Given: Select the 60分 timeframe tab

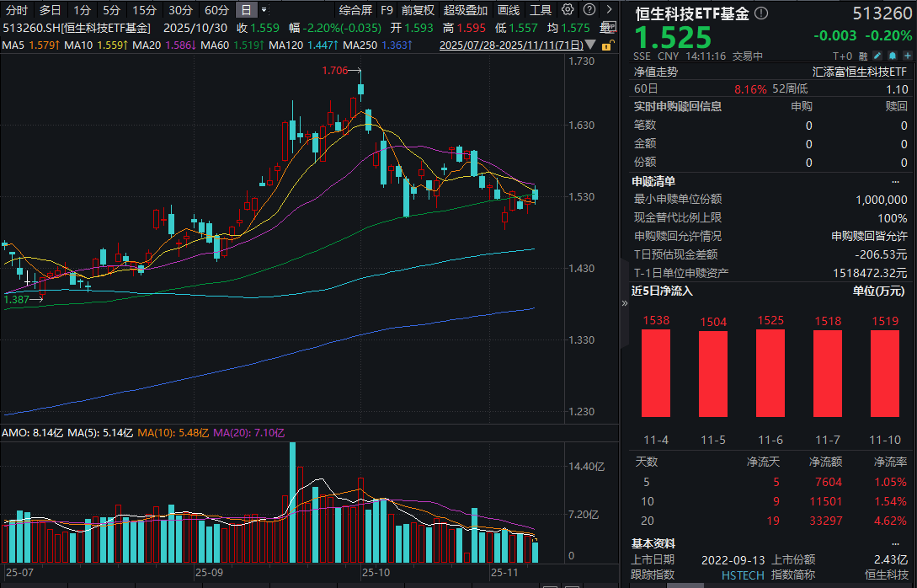Looking at the screenshot, I should [x=216, y=10].
